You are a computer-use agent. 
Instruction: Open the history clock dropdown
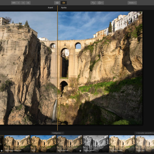(x=100, y=3)
